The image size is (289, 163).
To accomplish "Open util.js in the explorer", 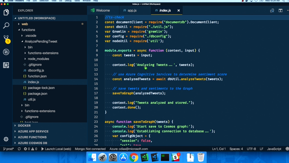I will point(32,99).
